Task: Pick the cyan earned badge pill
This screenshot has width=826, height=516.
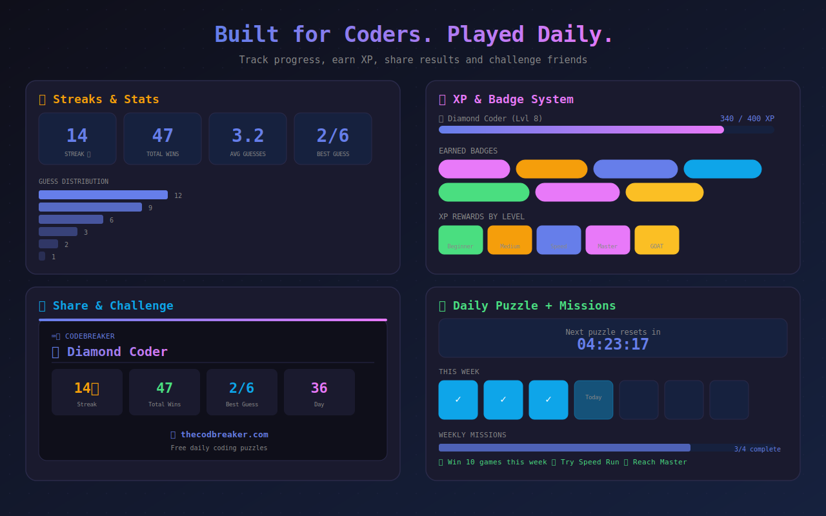Action: (x=723, y=169)
